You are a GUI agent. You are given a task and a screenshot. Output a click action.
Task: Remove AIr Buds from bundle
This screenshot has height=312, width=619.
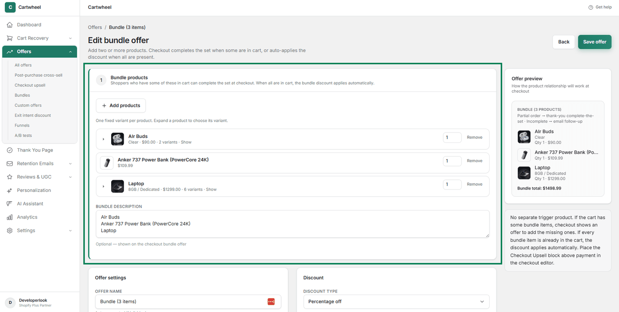tap(474, 137)
